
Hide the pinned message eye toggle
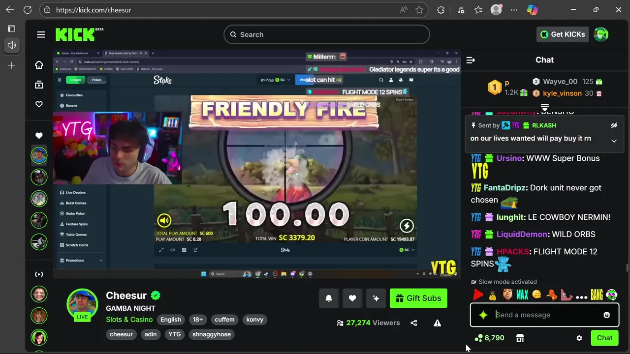click(x=614, y=125)
